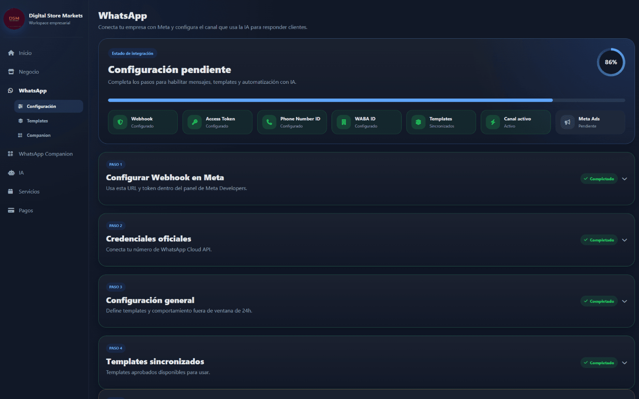Viewport: 639px width, 399px height.
Task: Click the Completado badge for Paso 2
Action: (x=599, y=240)
